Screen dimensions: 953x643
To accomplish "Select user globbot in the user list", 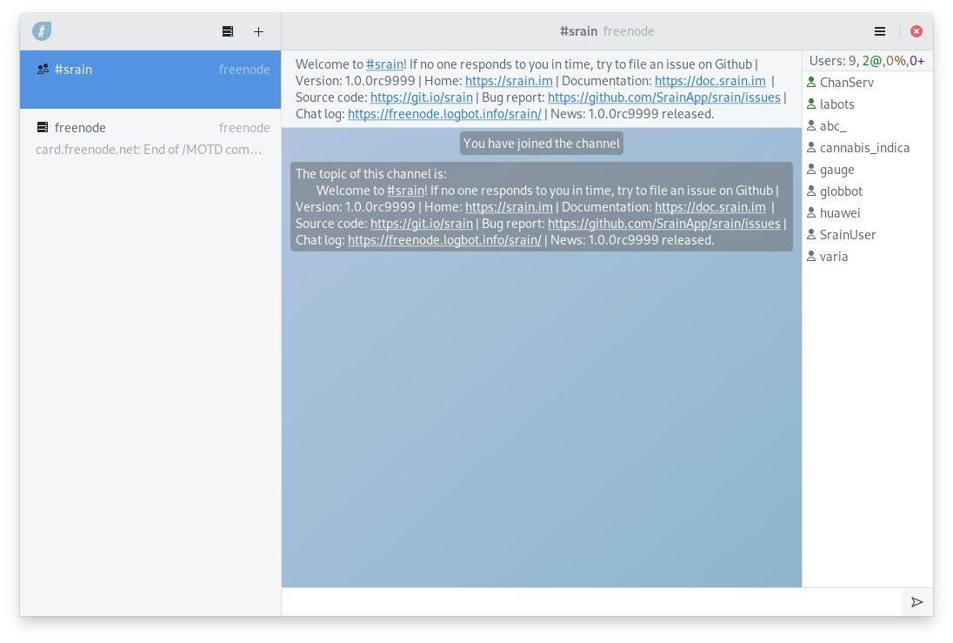I will [867, 191].
